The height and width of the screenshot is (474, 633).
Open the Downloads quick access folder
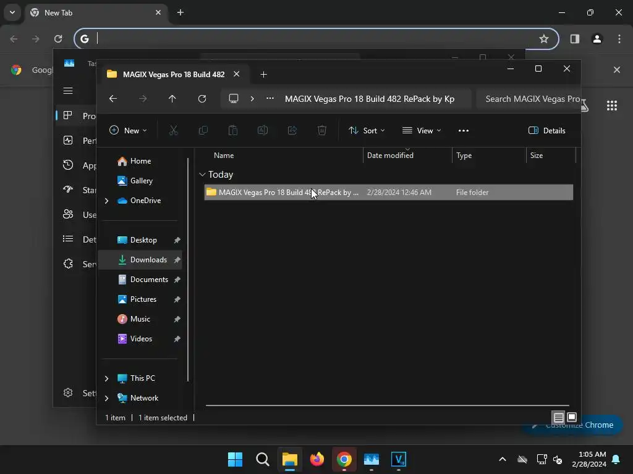point(140,260)
